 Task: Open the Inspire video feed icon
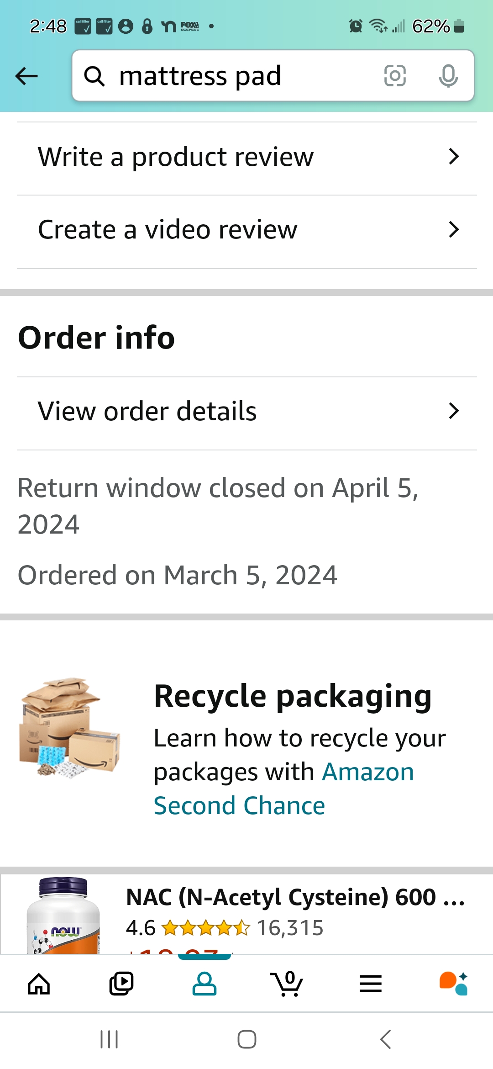point(121,984)
